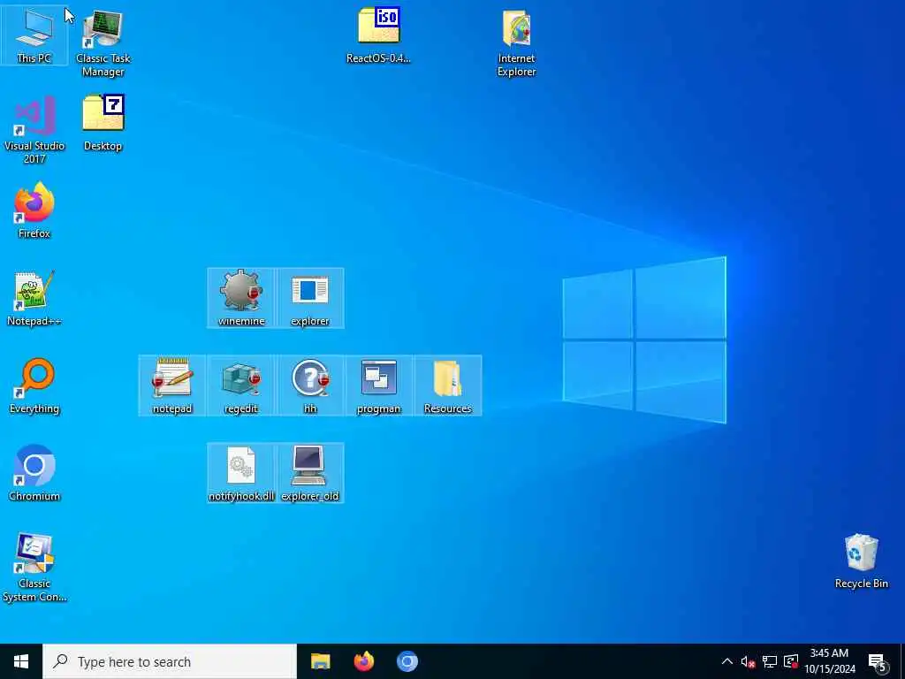
Task: Select the explorer desktop icon
Action: click(x=310, y=299)
